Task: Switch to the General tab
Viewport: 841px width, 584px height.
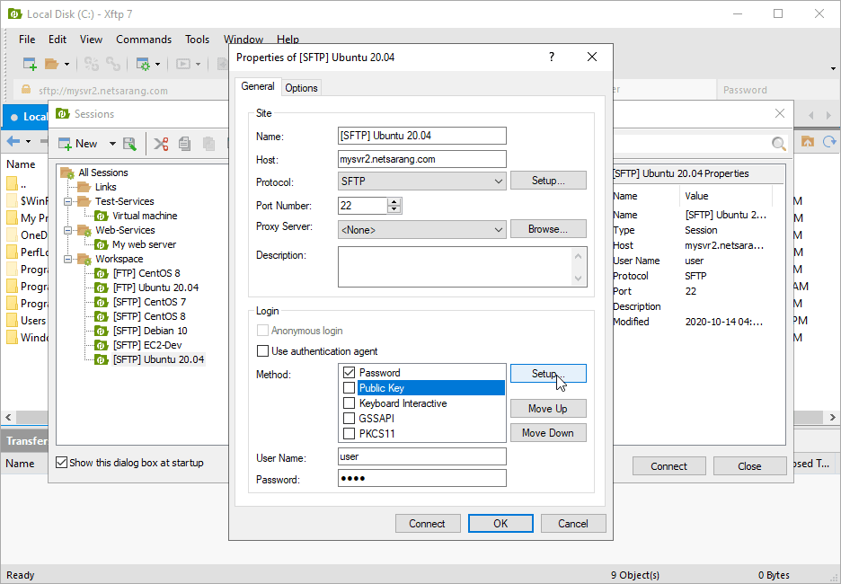Action: (258, 86)
